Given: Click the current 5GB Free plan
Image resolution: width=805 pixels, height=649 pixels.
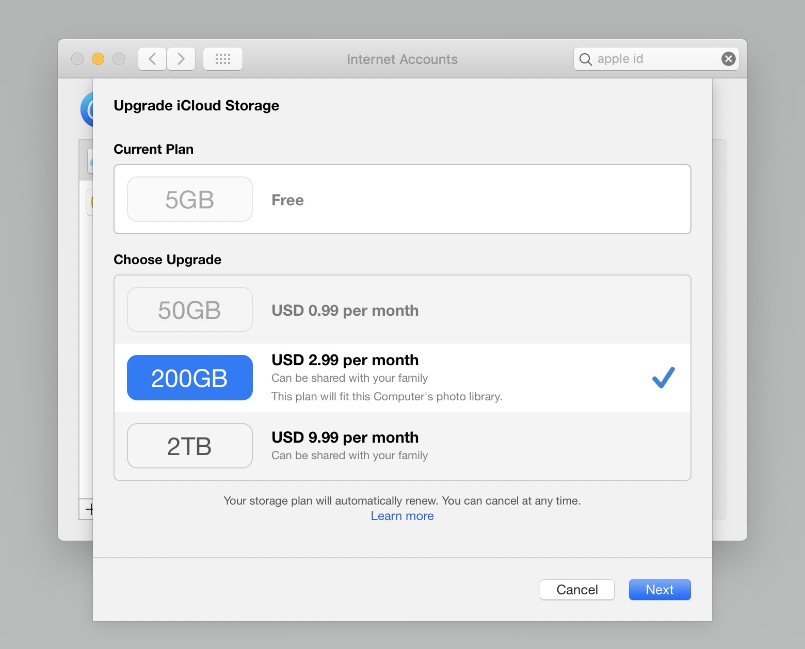Looking at the screenshot, I should pos(403,199).
